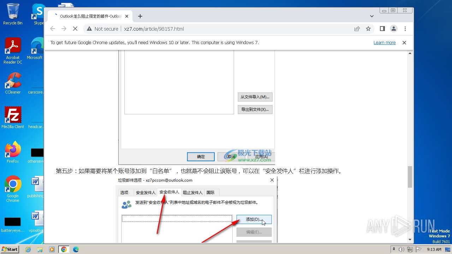Launch CCleaner from desktop
The width and height of the screenshot is (452, 254).
tap(13, 83)
